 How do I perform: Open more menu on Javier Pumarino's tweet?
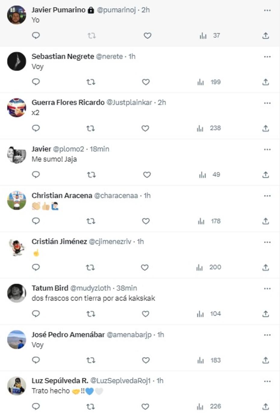267,10
